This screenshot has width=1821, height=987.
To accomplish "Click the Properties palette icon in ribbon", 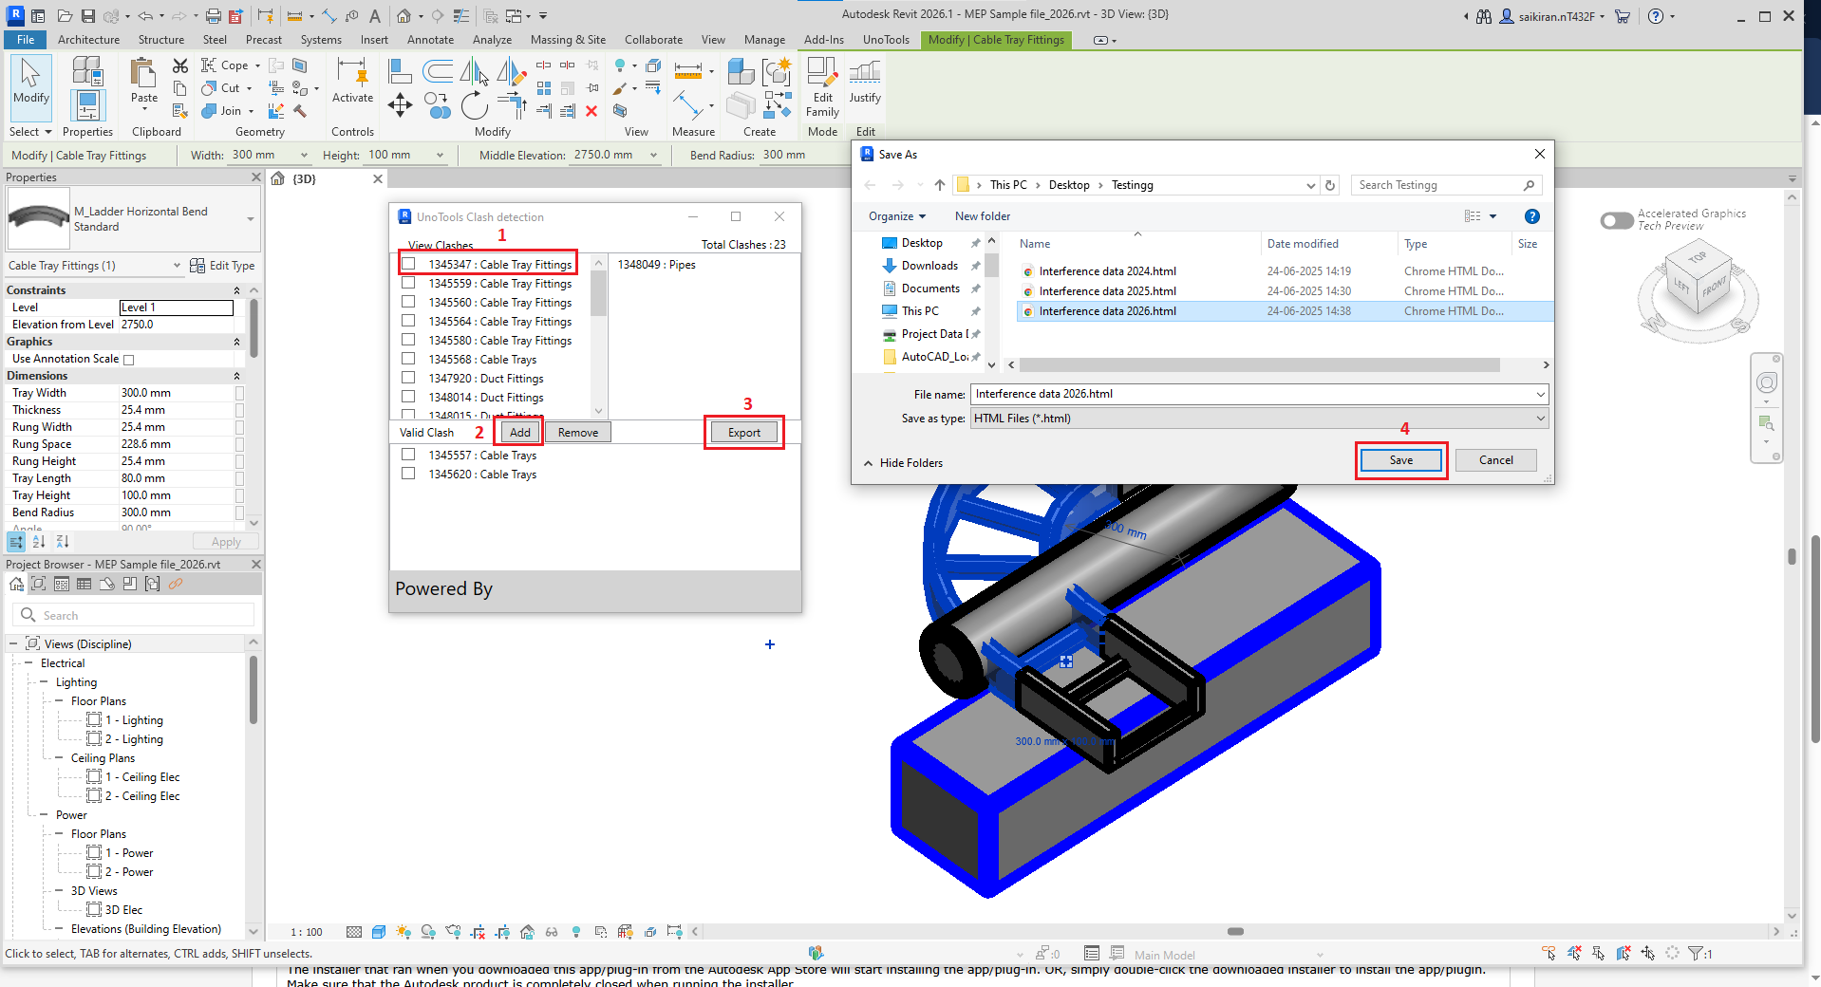I will pos(87,104).
